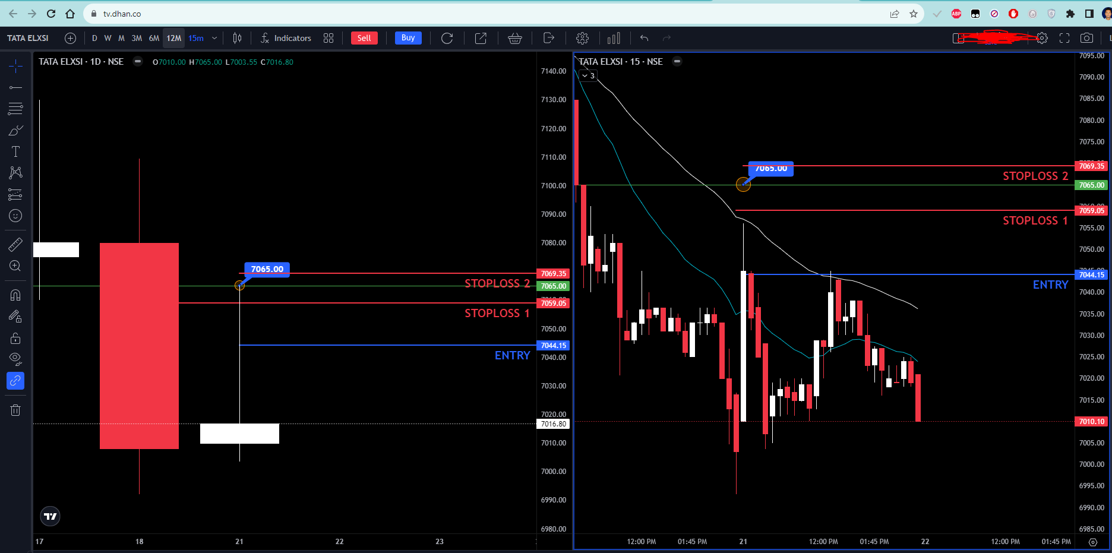Collapse the left chart legend toggle
The width and height of the screenshot is (1112, 553).
138,61
